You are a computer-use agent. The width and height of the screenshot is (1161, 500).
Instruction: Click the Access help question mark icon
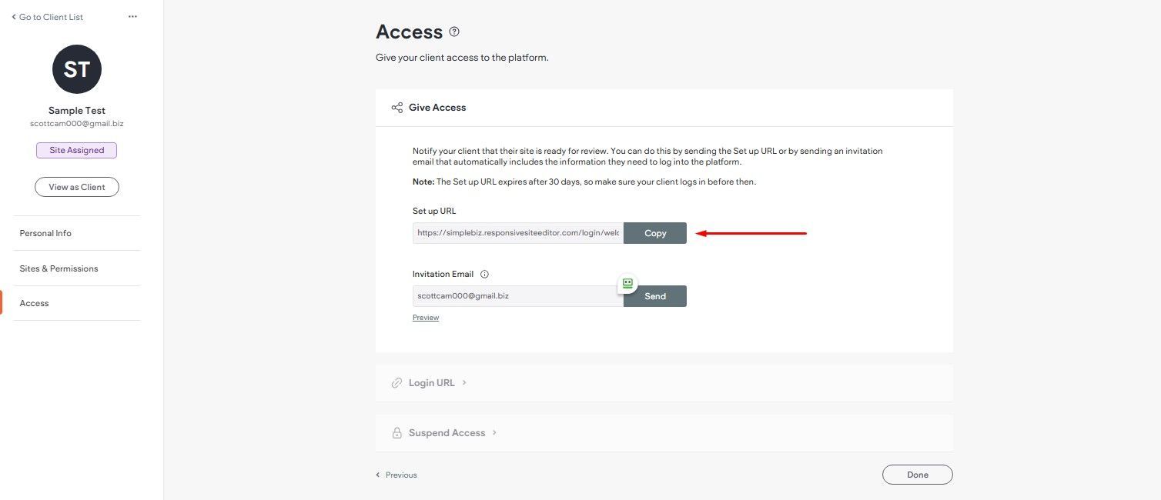click(454, 32)
